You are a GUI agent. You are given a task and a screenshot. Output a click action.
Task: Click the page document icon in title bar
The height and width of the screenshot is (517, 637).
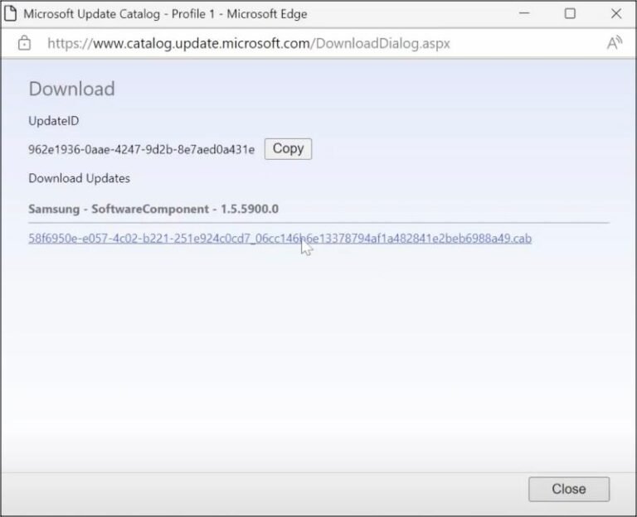(12, 14)
